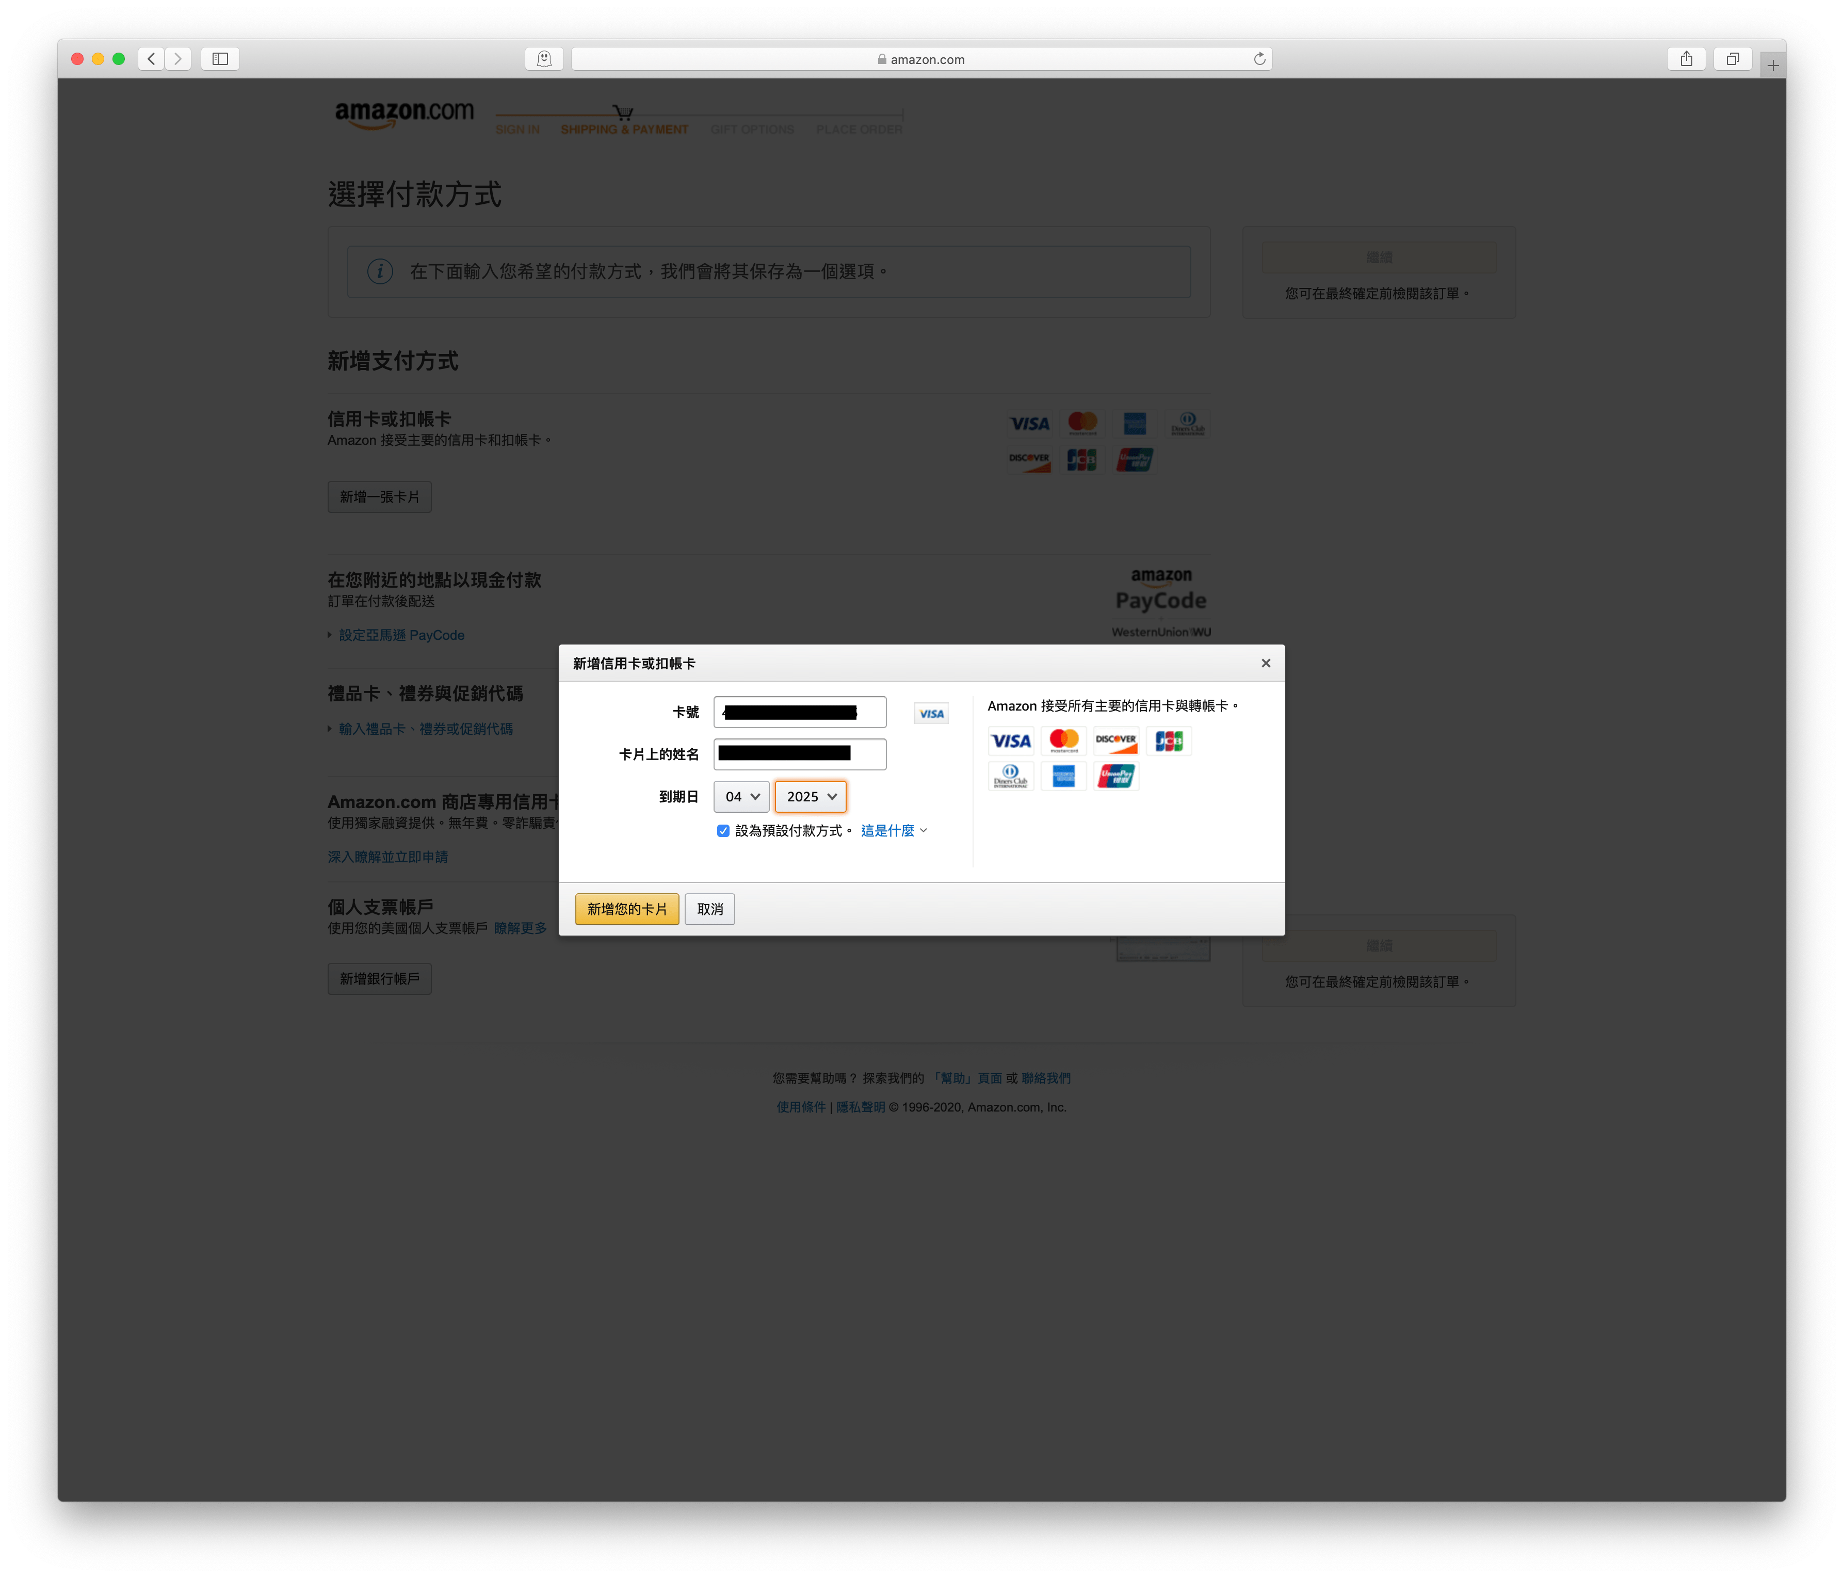Viewport: 1844px width, 1578px height.
Task: Click the 新增銀行帳戶 button
Action: 379,978
